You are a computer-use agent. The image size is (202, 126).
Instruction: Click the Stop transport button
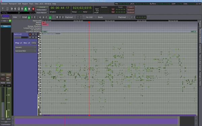(x=29, y=9)
